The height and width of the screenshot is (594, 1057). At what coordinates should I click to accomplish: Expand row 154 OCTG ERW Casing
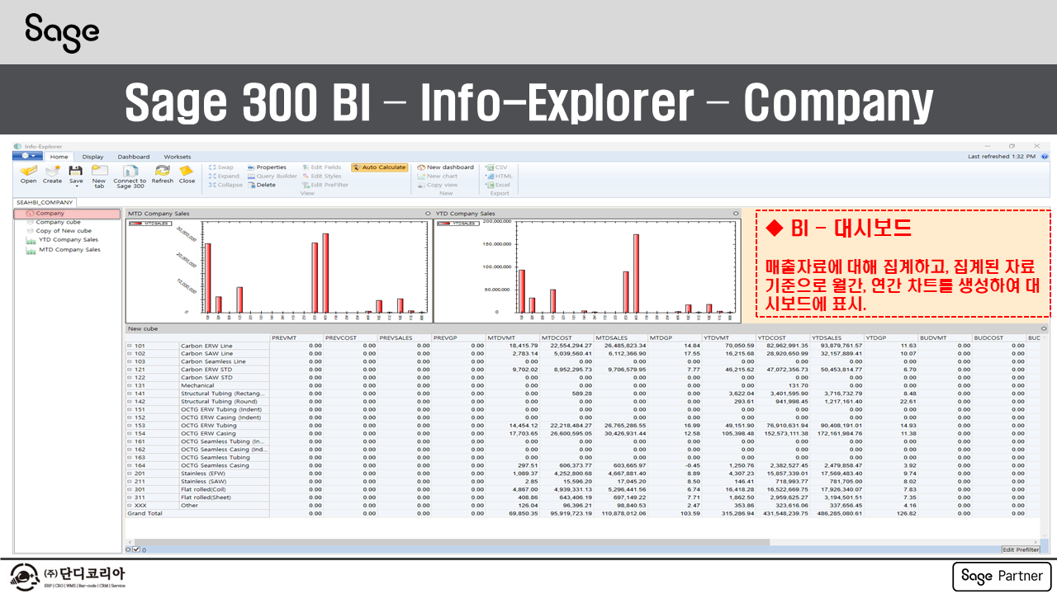(x=129, y=434)
